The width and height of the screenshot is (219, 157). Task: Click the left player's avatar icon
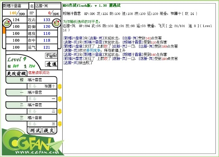7,23
